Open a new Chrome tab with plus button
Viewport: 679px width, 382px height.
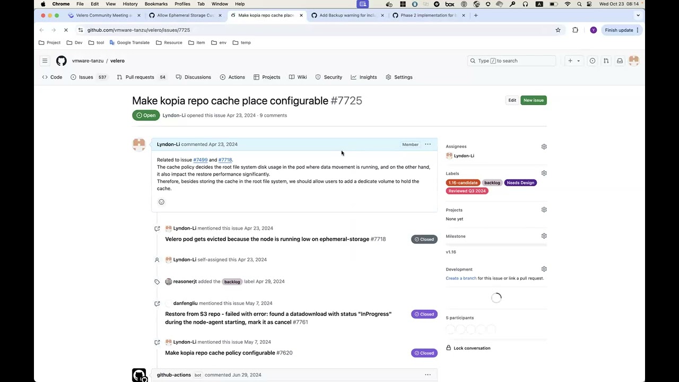pyautogui.click(x=476, y=15)
